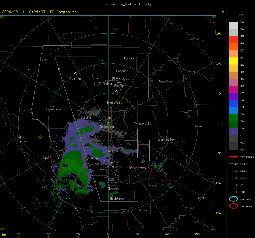Image resolution: width=255 pixels, height=238 pixels.
Task: Click the Cochrane label
Action: pos(93,158)
